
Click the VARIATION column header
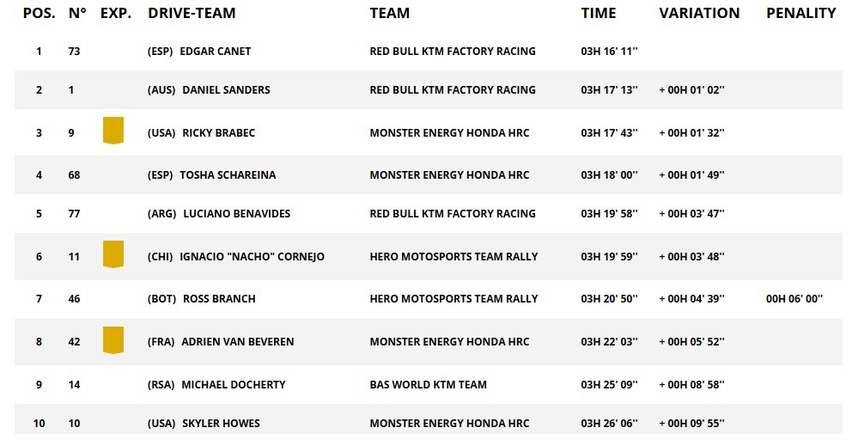699,13
